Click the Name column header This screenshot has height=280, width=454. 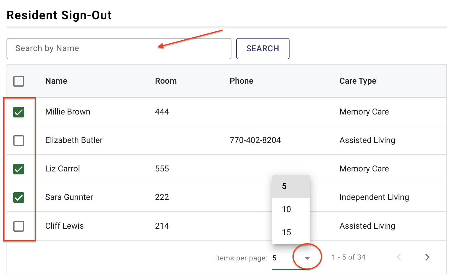click(x=56, y=81)
